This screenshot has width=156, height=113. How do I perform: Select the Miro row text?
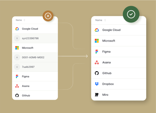105,95
